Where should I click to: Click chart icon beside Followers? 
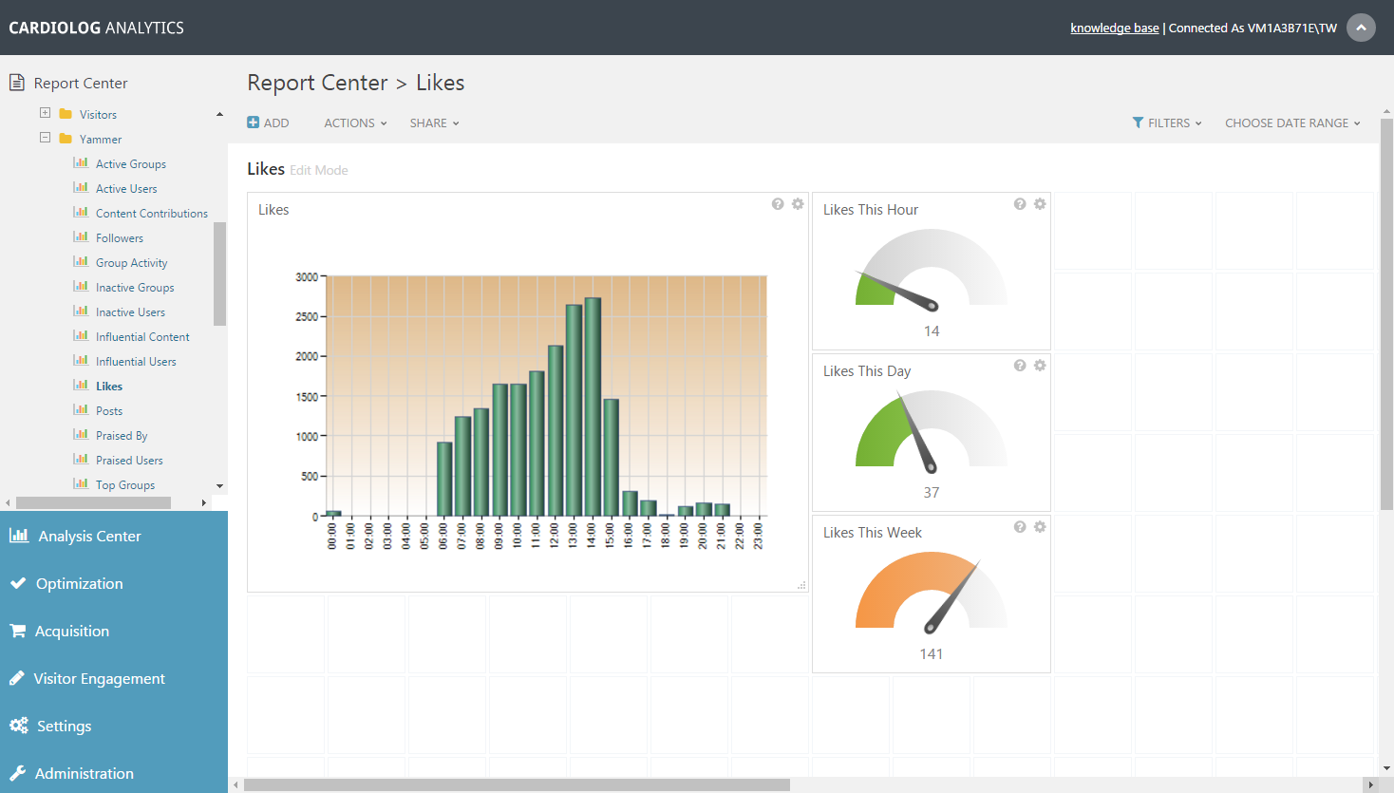click(x=81, y=236)
